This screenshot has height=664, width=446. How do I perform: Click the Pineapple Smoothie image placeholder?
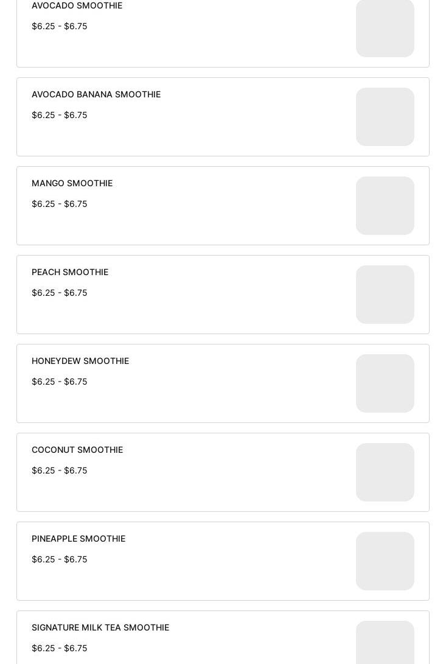[385, 561]
